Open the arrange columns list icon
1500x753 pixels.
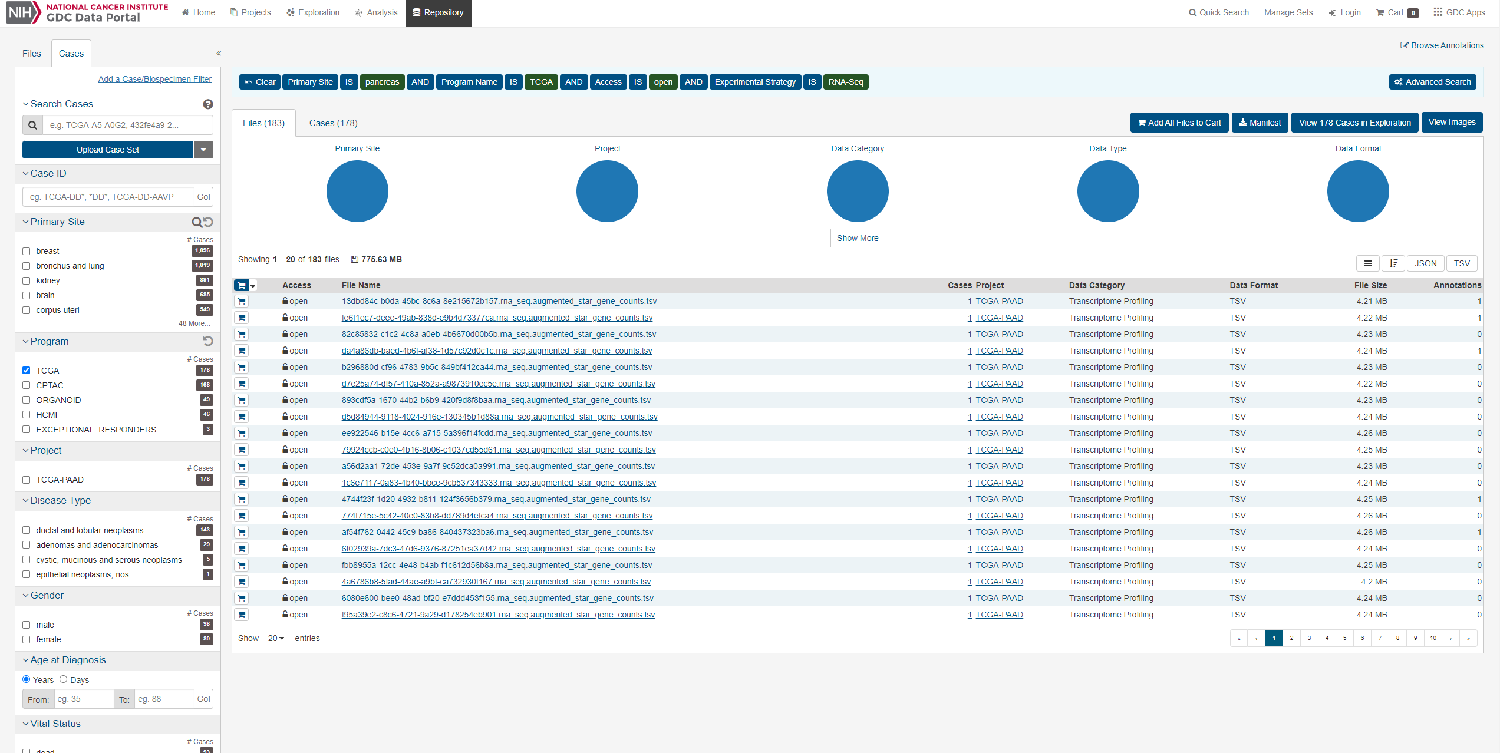[x=1367, y=263]
